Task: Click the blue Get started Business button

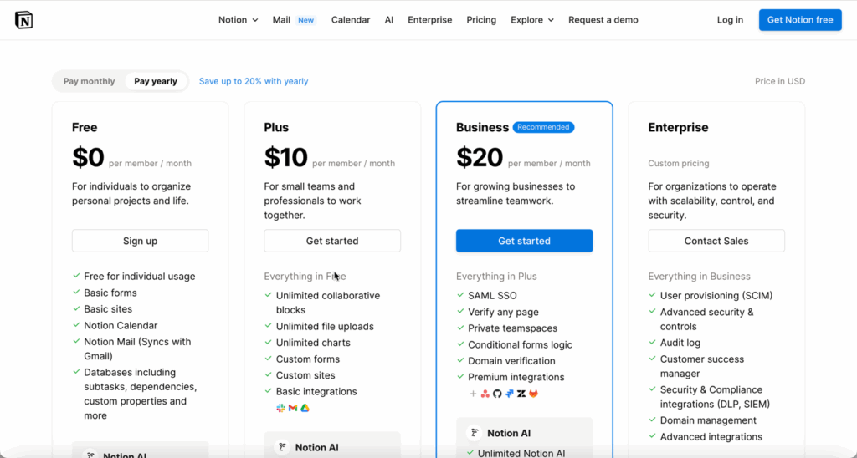Action: (524, 241)
